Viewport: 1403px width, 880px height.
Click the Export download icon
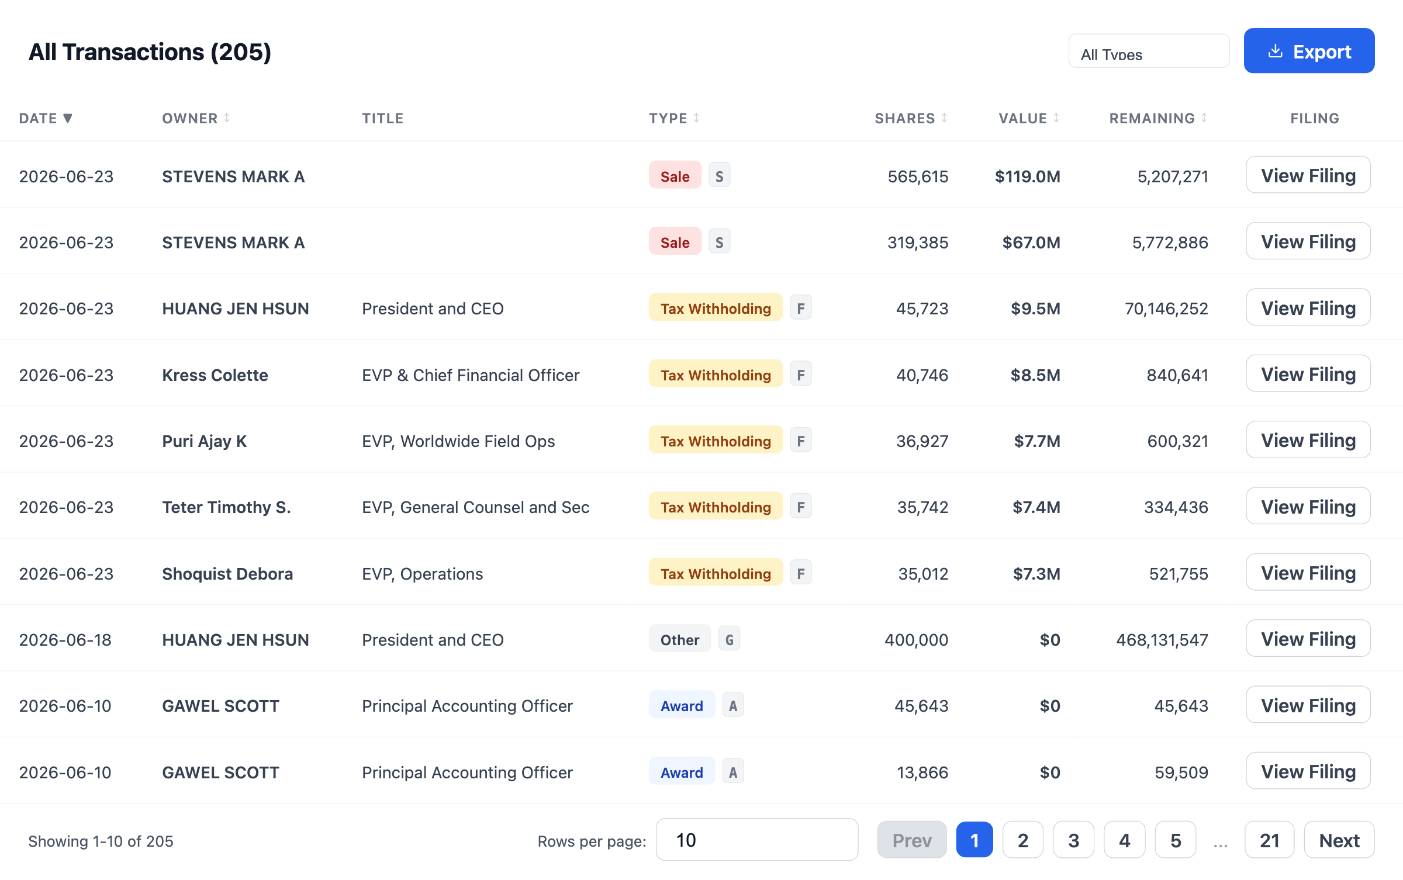(1275, 51)
